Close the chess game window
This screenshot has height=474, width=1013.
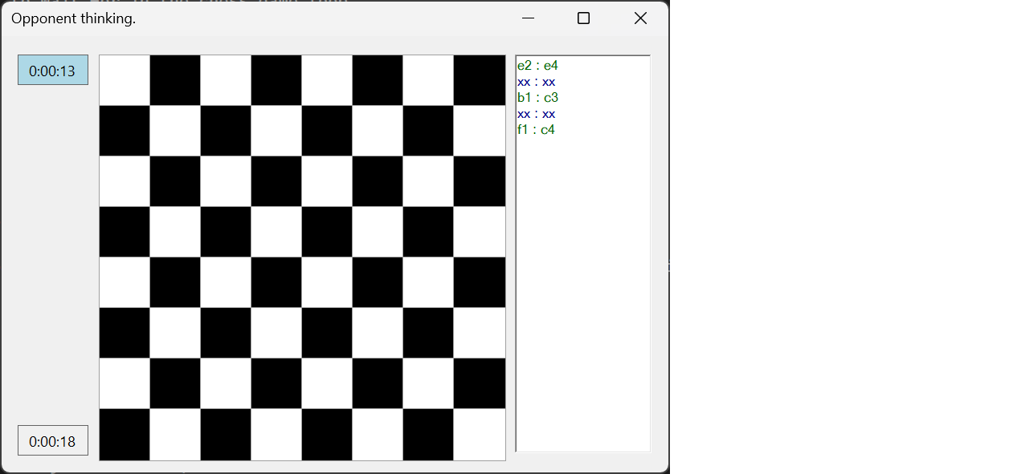(x=639, y=18)
